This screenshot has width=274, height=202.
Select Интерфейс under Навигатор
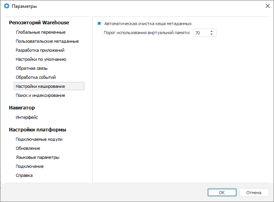[x=27, y=117]
